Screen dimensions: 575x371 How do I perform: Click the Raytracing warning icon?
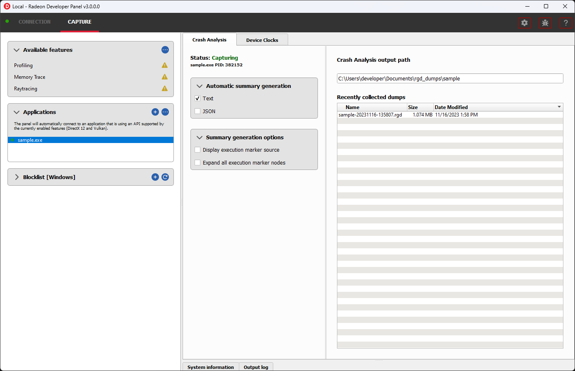tap(165, 88)
